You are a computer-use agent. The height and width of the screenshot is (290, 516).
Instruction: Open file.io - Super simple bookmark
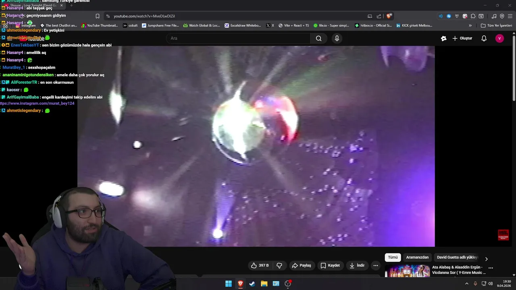point(331,25)
